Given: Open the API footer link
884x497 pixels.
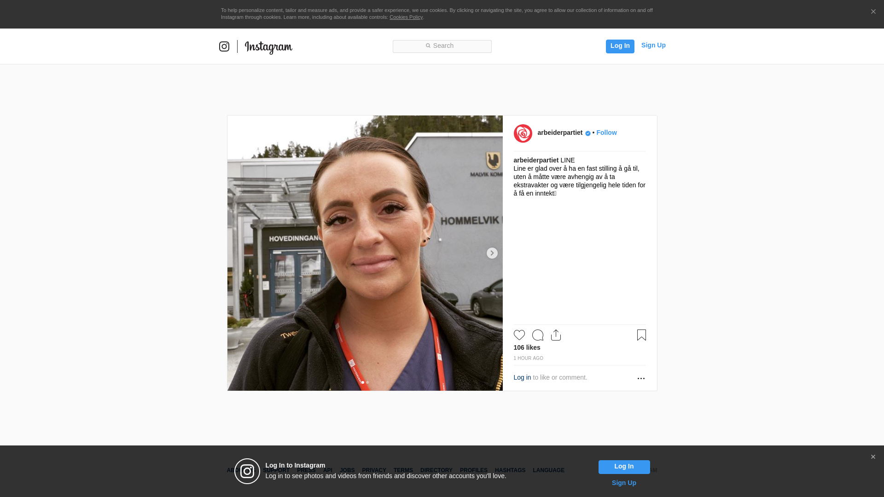Looking at the screenshot, I should [x=328, y=470].
